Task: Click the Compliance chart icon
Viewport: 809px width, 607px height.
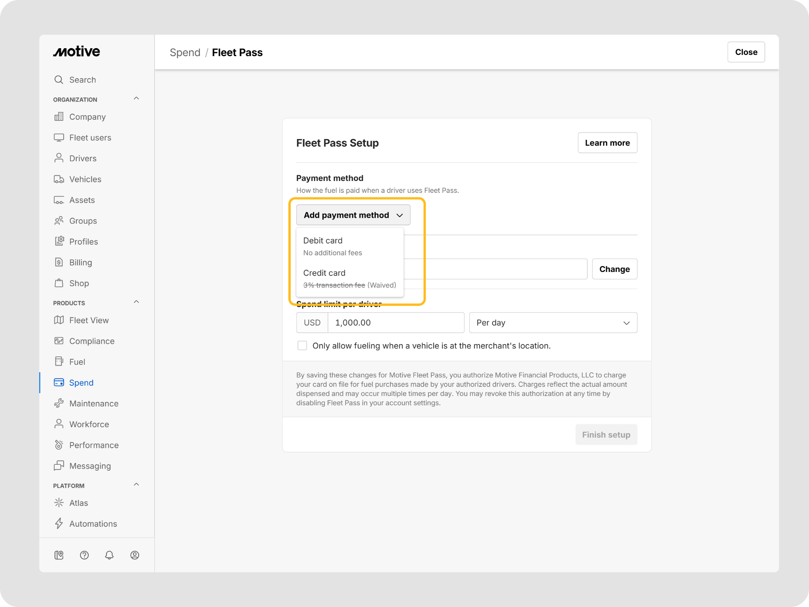Action: (x=59, y=341)
